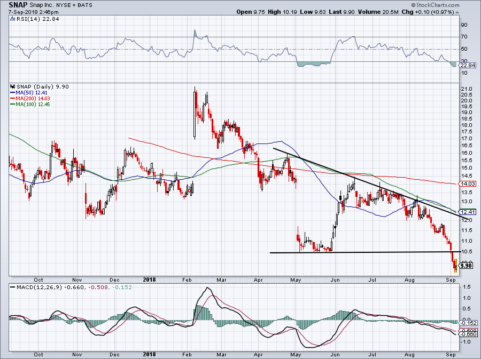Click the 50 label on RSI axis

(464, 49)
